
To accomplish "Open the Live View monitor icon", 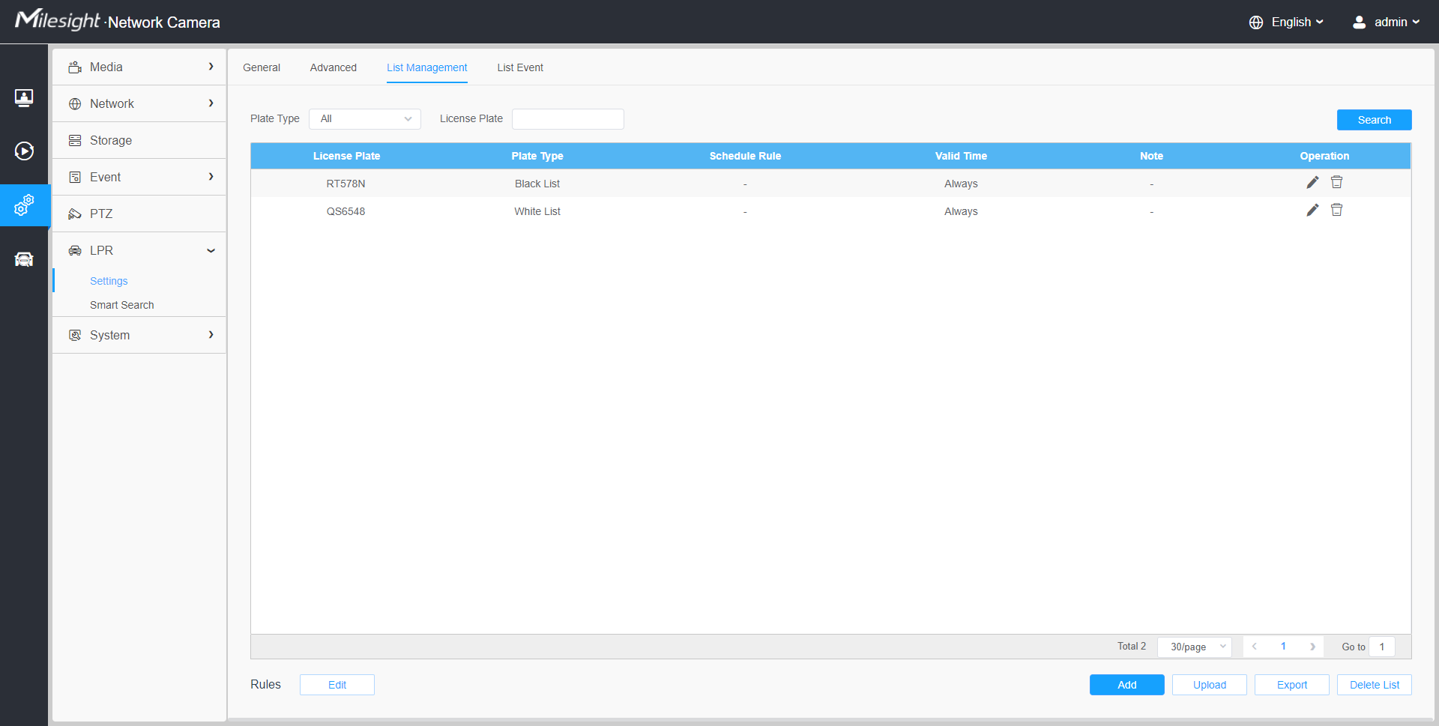I will 24,97.
